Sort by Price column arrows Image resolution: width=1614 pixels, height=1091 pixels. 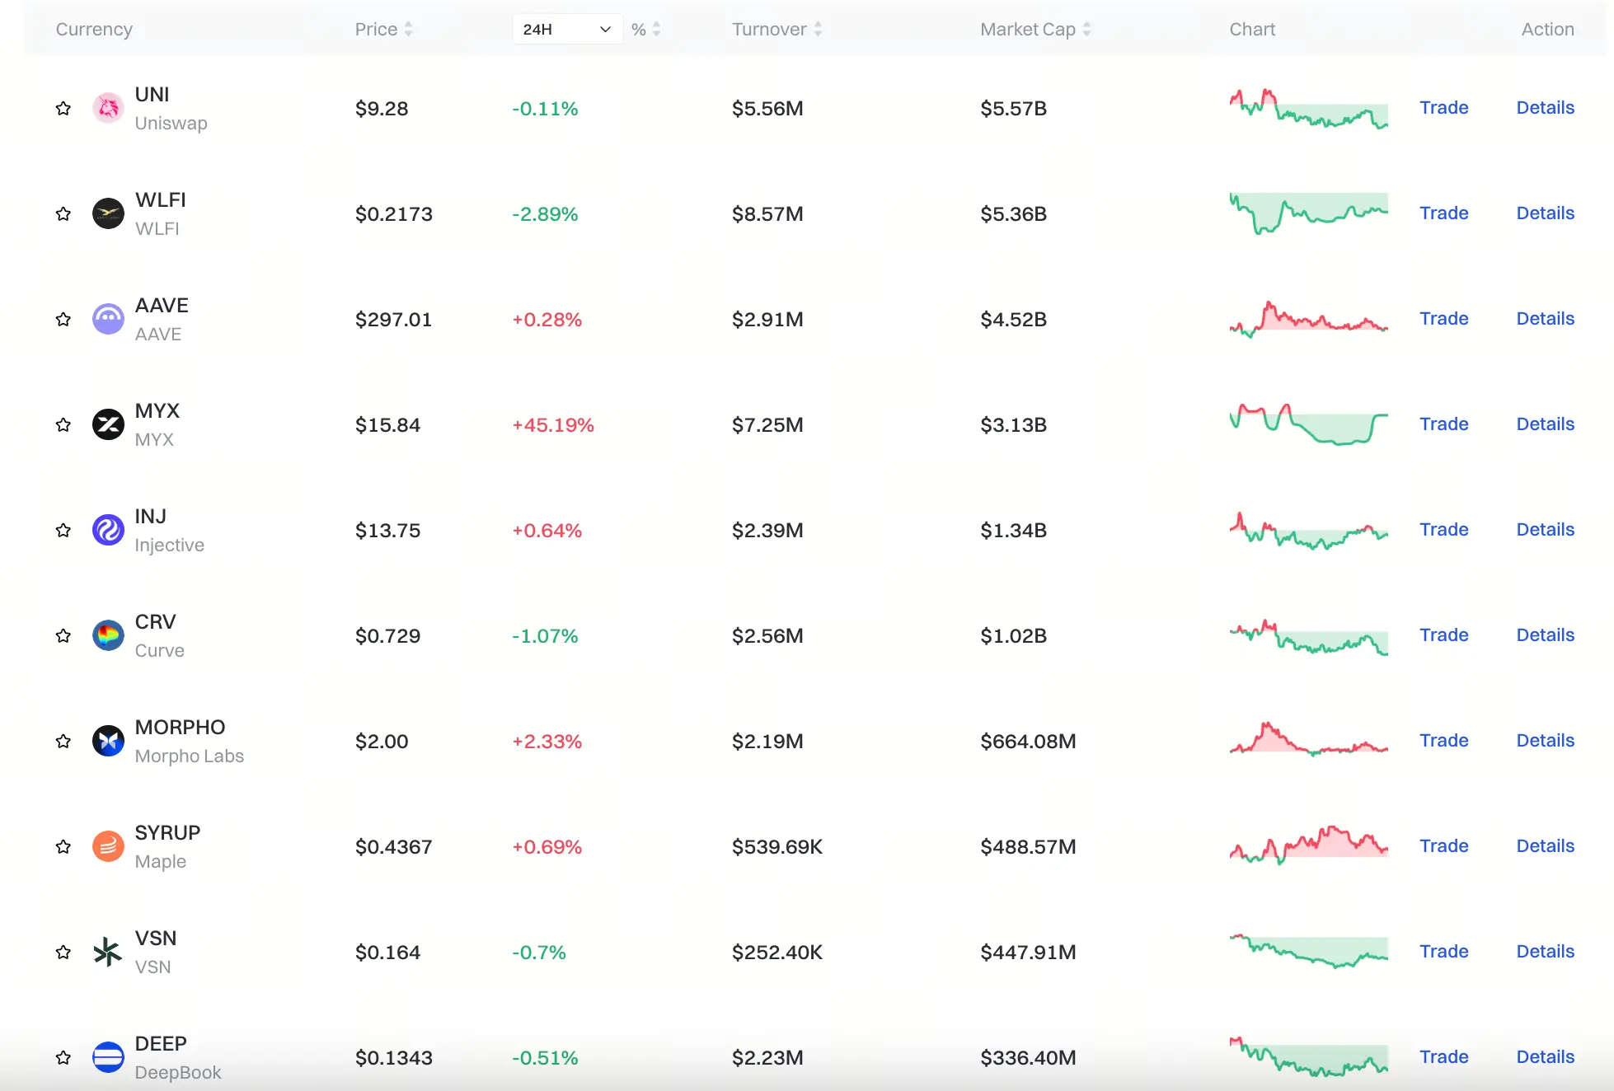(408, 30)
